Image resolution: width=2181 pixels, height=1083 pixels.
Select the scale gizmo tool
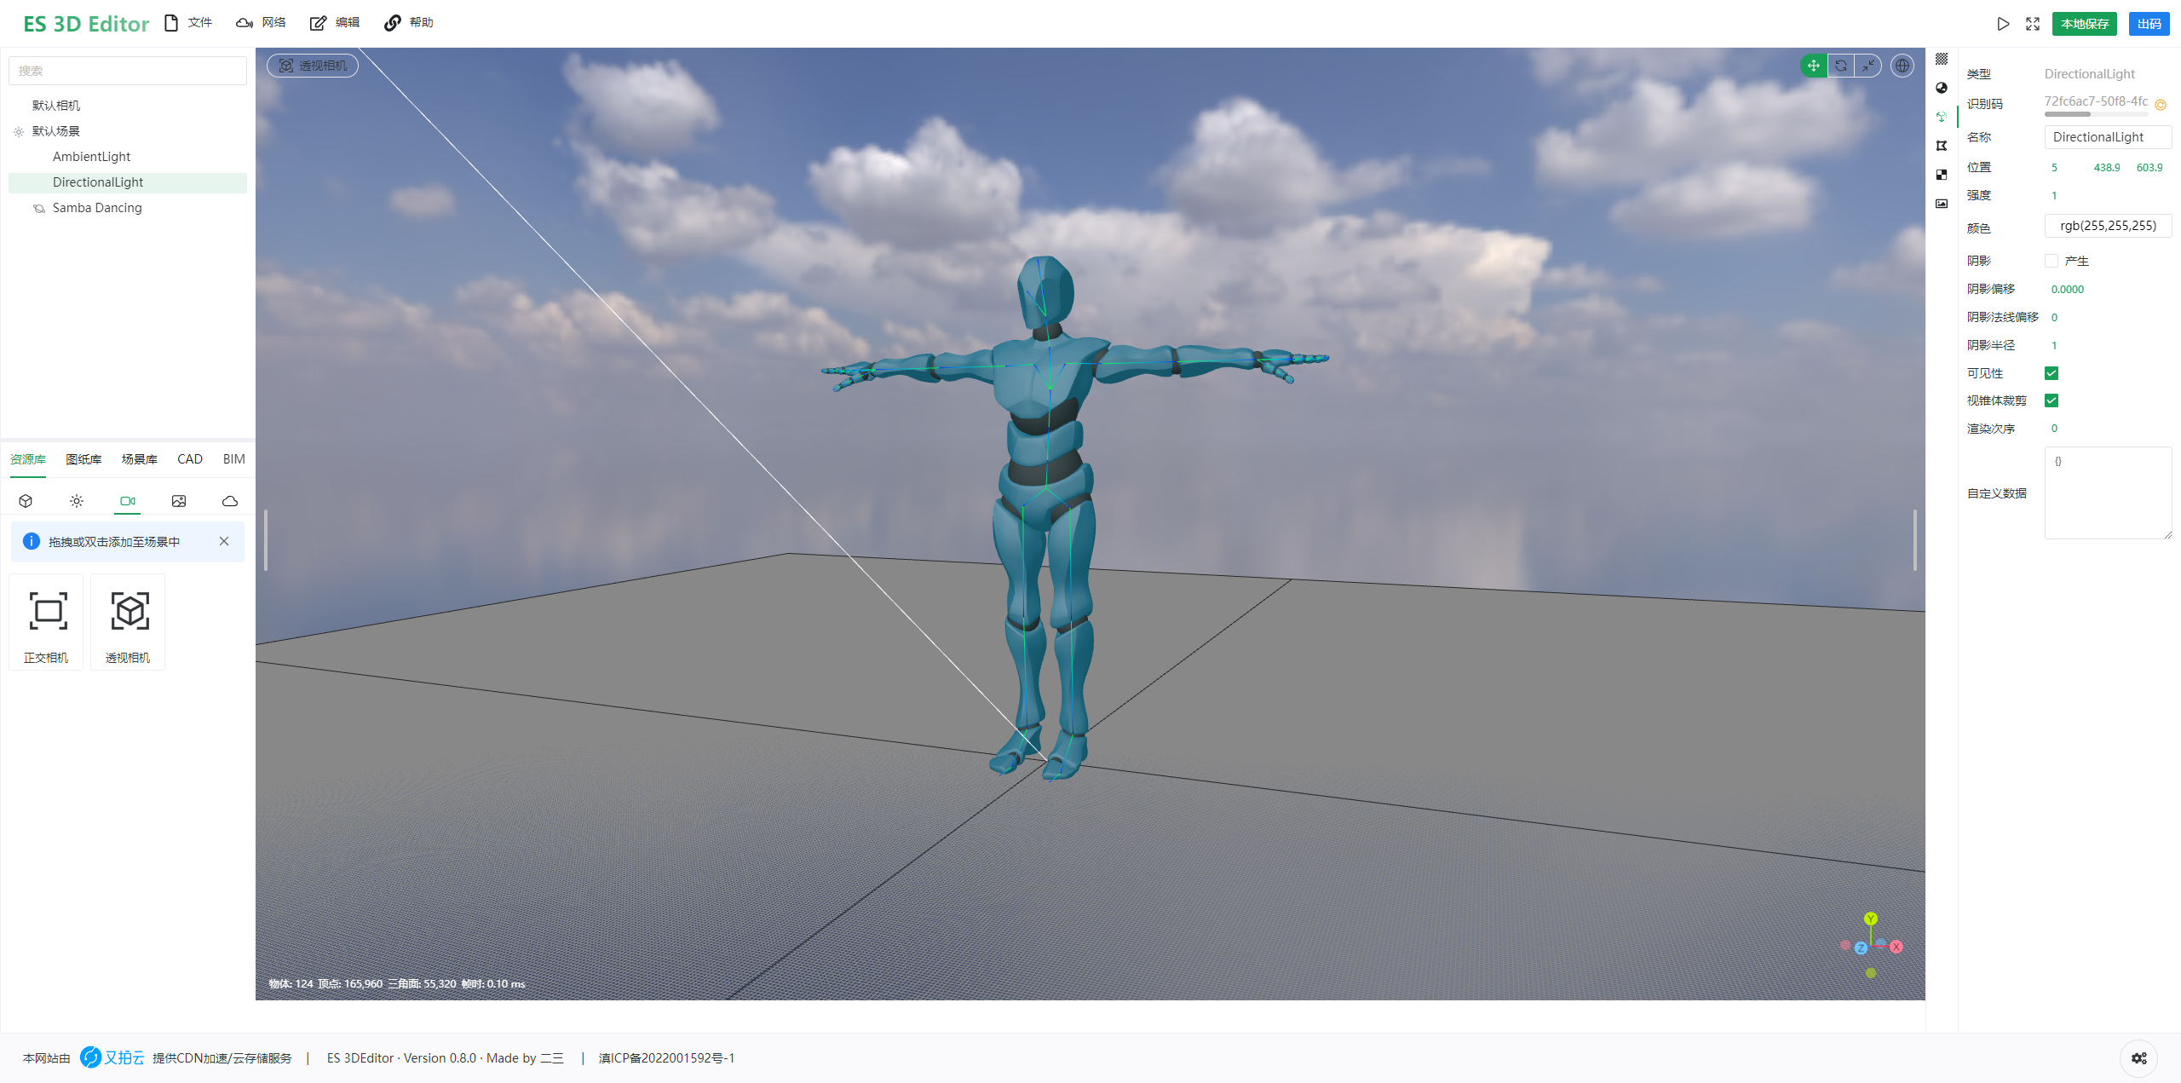[1867, 66]
